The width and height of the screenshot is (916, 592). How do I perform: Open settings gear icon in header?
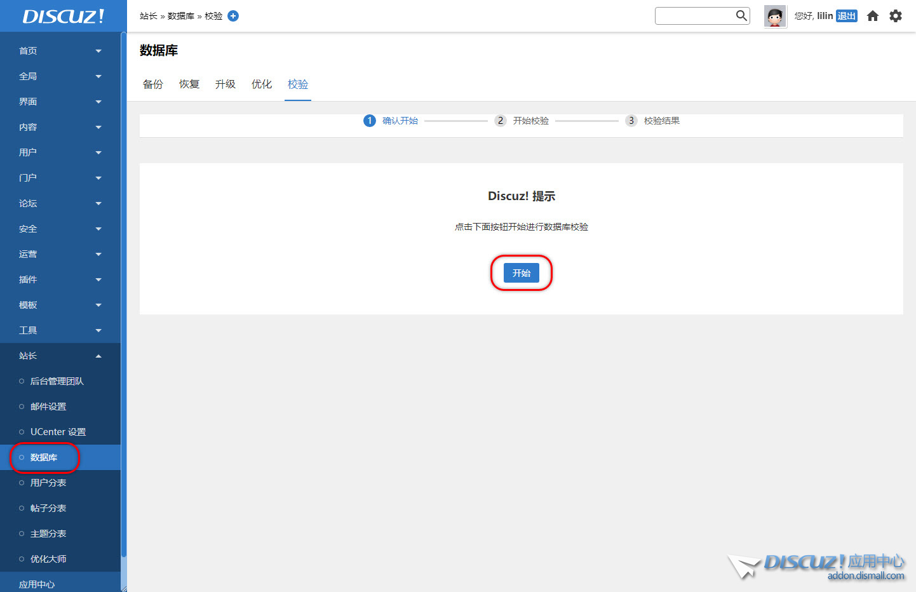(896, 16)
